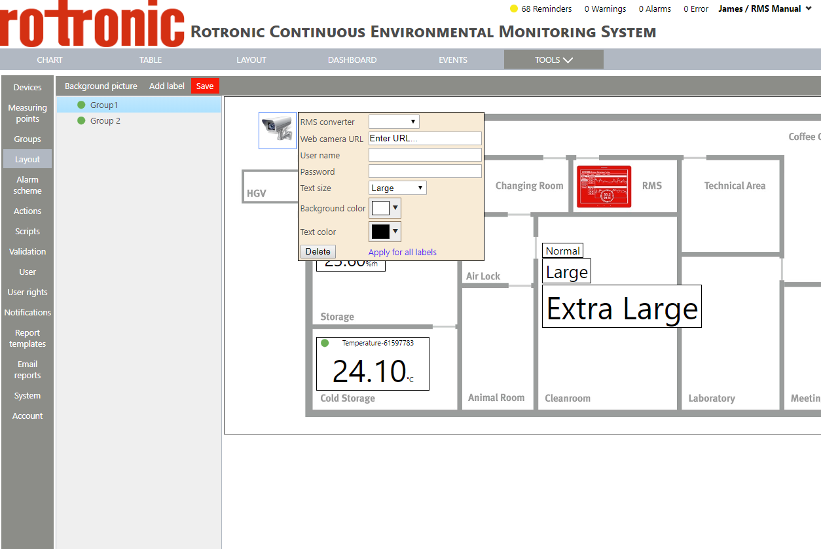
Task: Select the Large label on layout
Action: (x=566, y=272)
